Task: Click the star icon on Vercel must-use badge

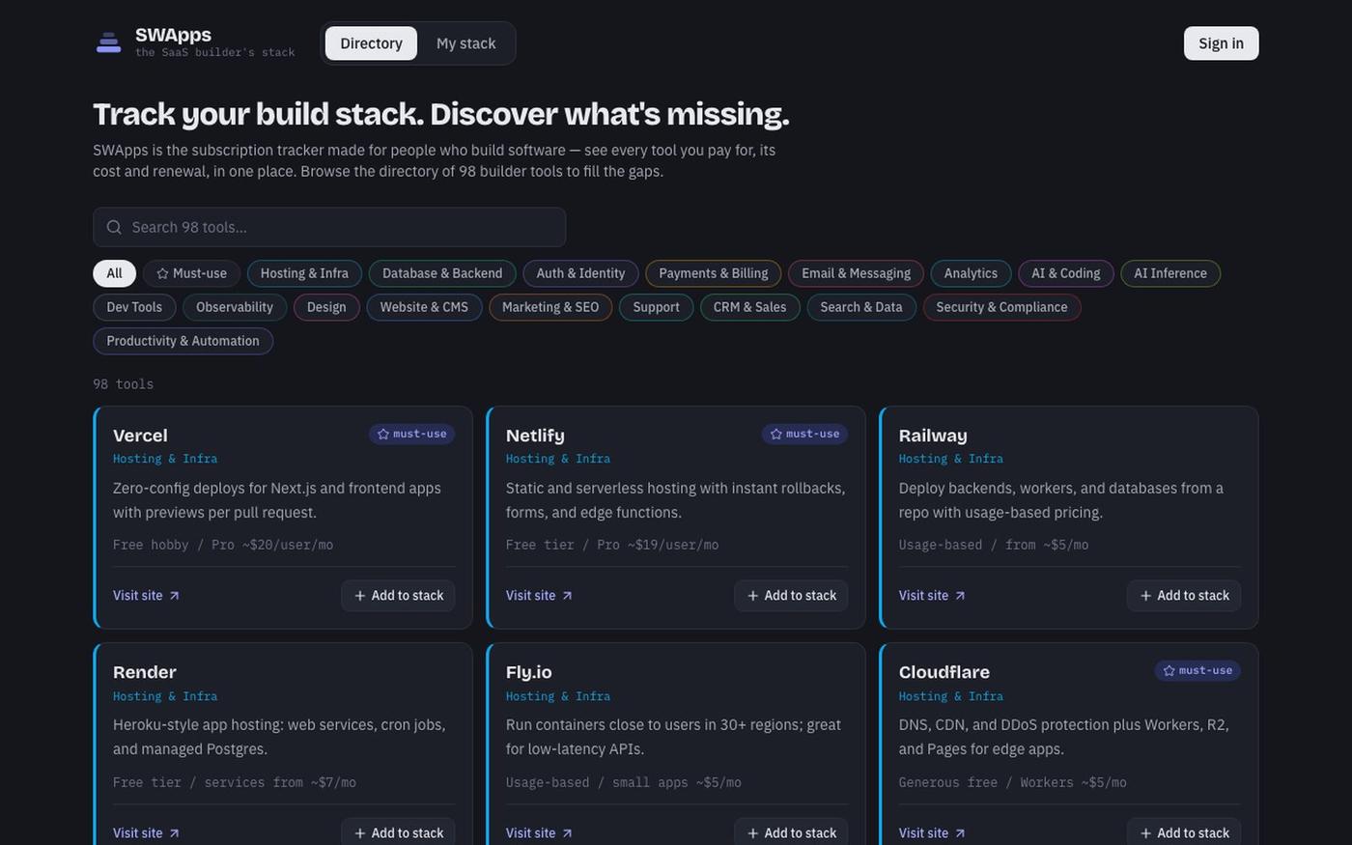Action: click(x=383, y=434)
